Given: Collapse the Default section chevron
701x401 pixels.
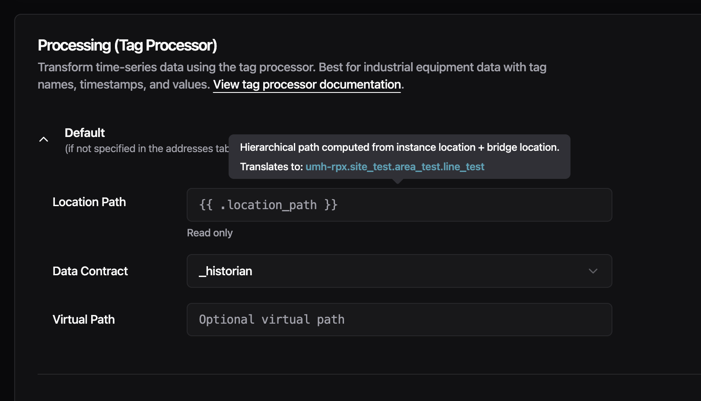Looking at the screenshot, I should (44, 139).
